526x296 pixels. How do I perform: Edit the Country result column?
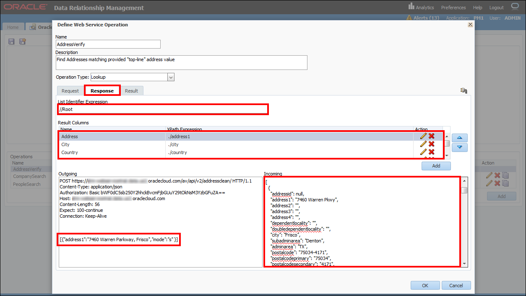point(423,152)
